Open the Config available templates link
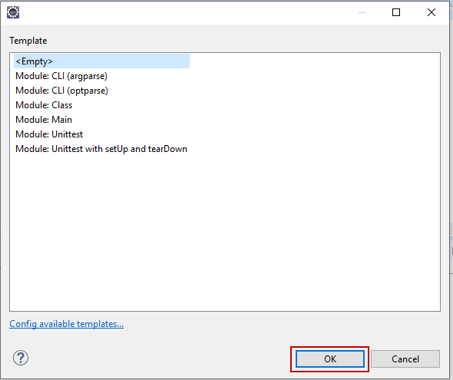This screenshot has height=380, width=453. click(x=67, y=324)
